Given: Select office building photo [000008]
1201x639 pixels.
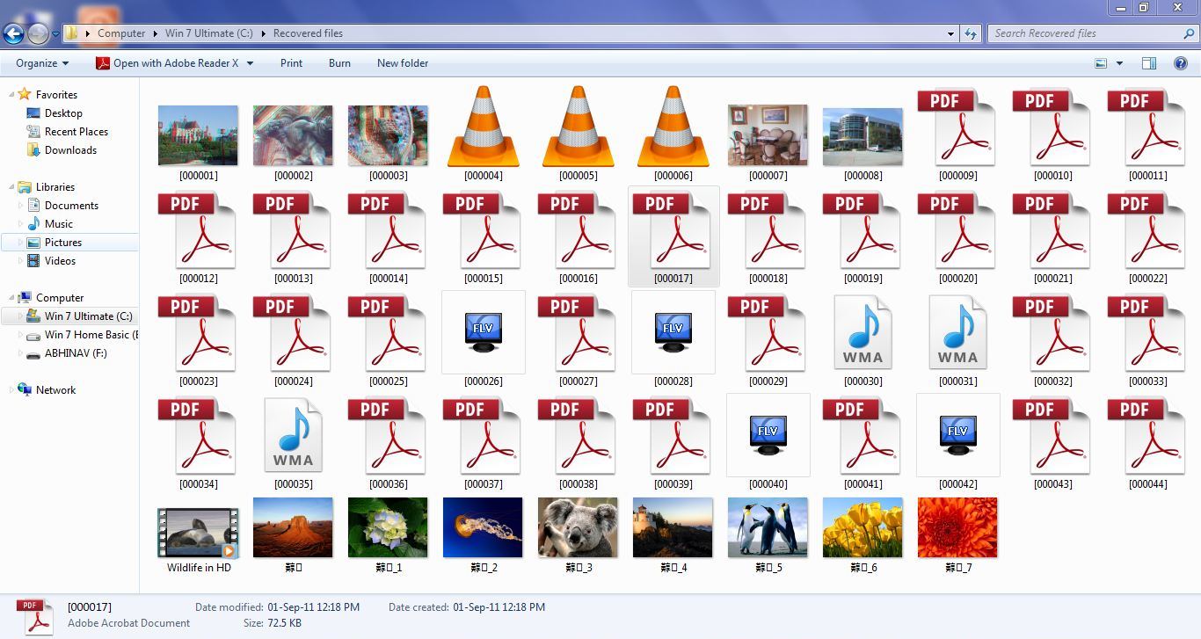Looking at the screenshot, I should 863,137.
